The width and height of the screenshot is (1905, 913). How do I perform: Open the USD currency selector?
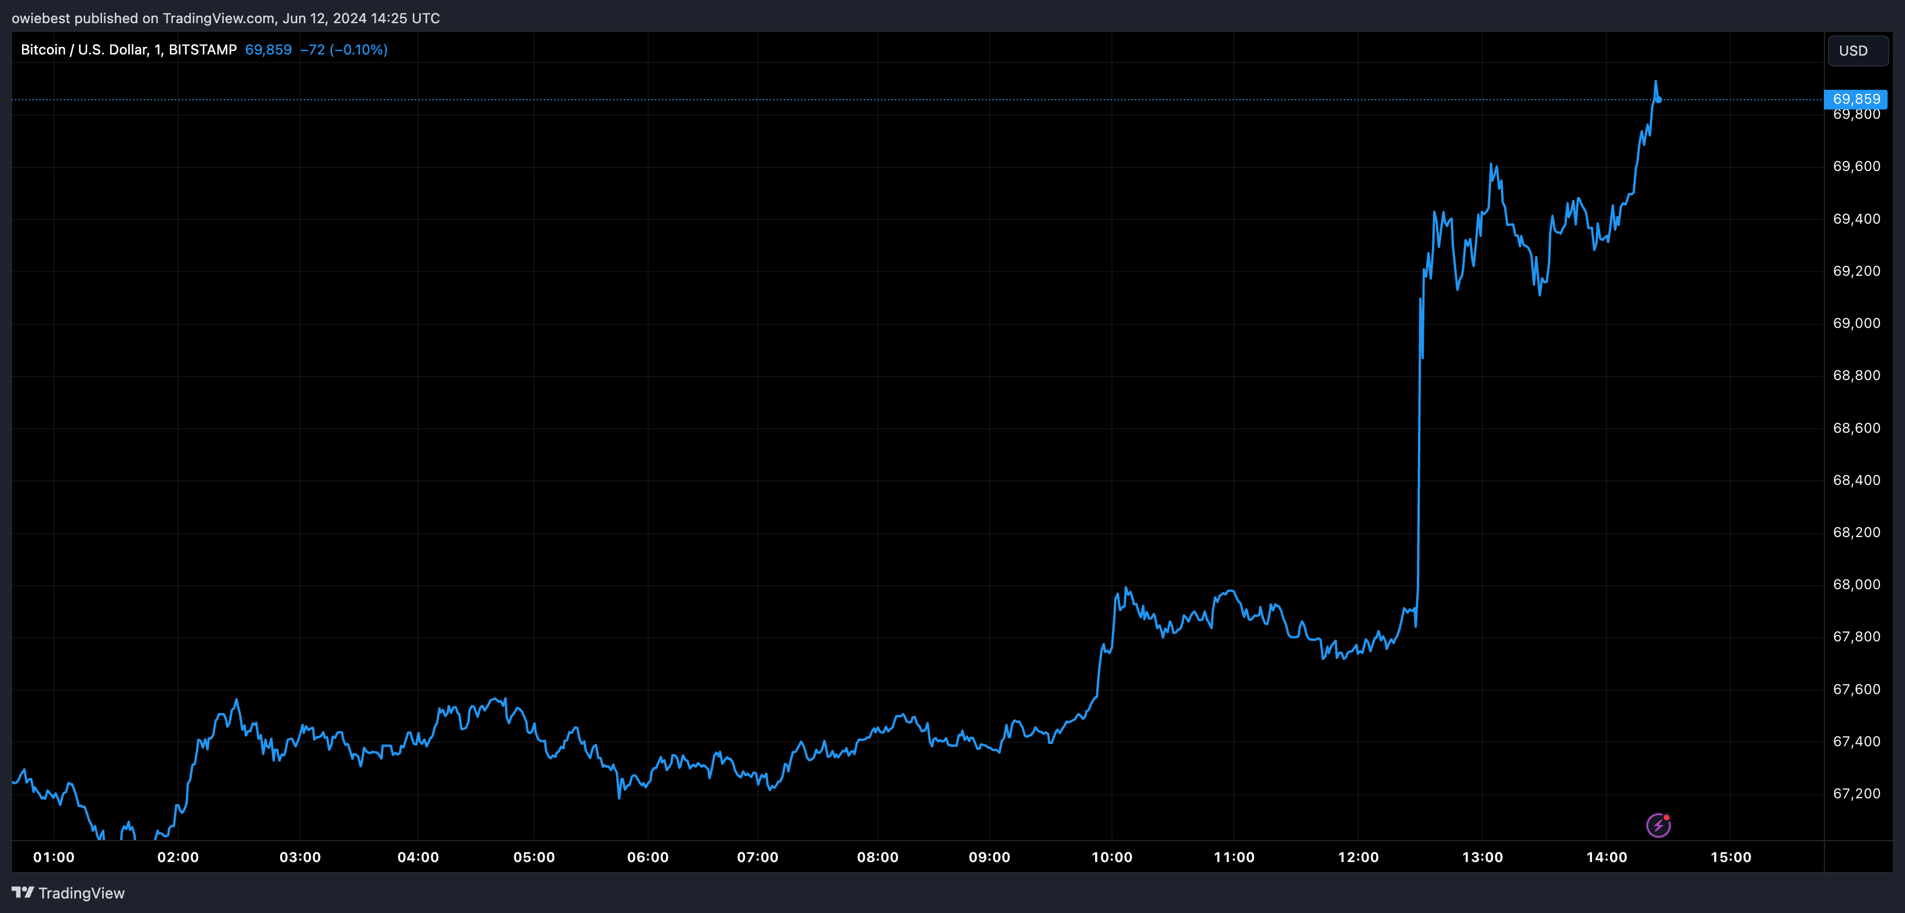click(x=1857, y=51)
